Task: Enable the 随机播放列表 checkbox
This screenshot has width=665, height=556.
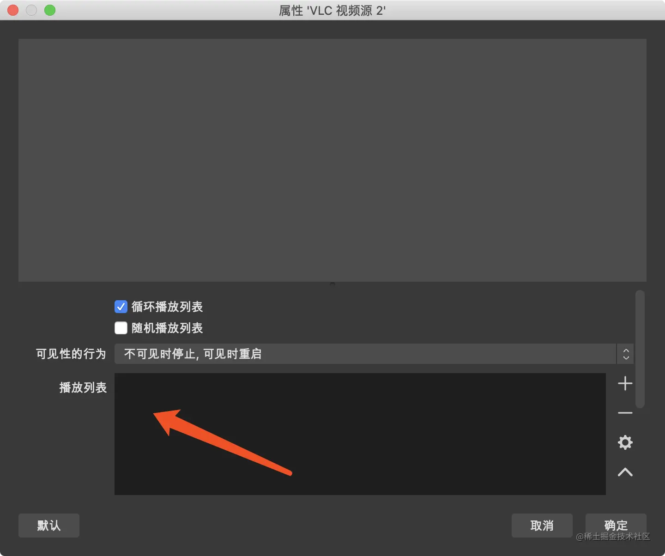Action: 121,328
